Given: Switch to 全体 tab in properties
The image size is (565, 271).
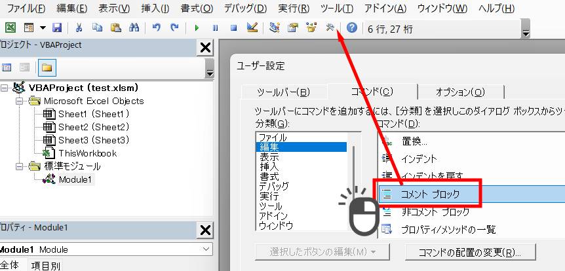Looking at the screenshot, I should 10,265.
